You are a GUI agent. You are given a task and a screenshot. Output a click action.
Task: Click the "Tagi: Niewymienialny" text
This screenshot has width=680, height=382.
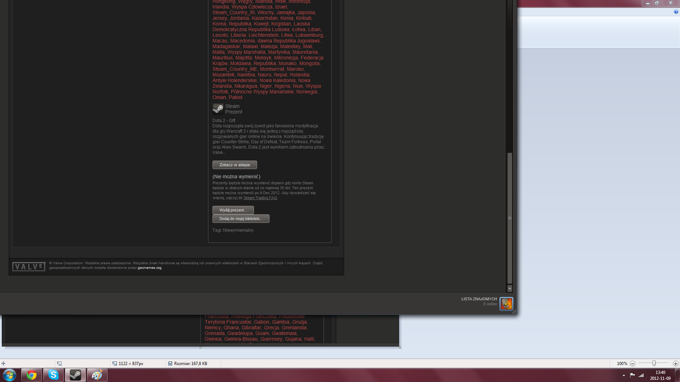tap(233, 230)
